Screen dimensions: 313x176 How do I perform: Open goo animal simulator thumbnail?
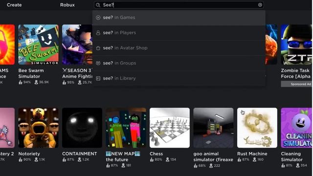pyautogui.click(x=213, y=128)
